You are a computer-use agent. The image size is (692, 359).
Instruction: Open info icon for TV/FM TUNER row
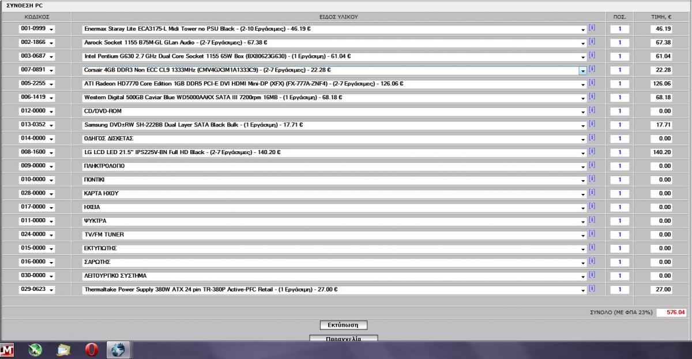tap(592, 234)
